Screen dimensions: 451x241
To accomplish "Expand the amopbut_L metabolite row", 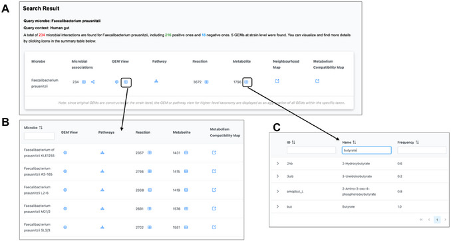I will 277,191.
